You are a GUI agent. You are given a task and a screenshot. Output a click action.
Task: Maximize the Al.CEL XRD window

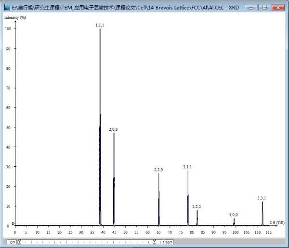264,8
